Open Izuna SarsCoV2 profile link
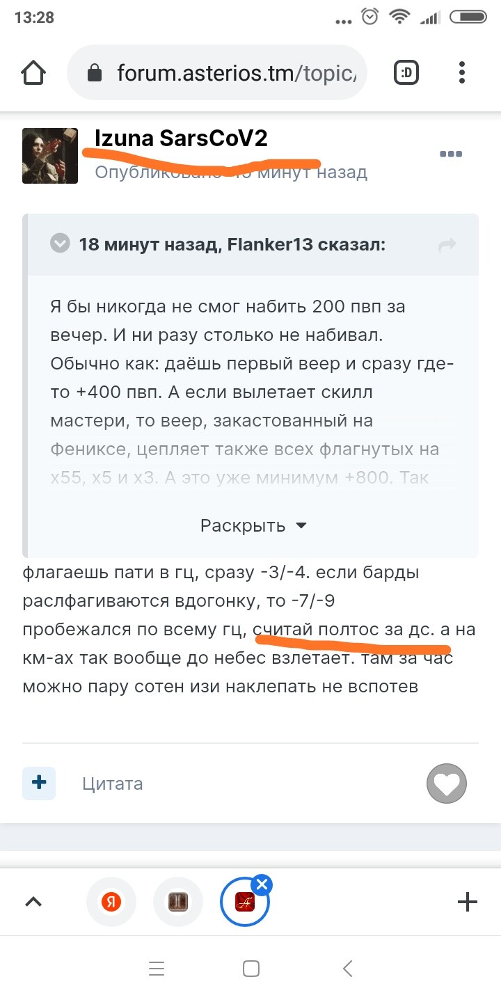The width and height of the screenshot is (501, 1002). (181, 138)
